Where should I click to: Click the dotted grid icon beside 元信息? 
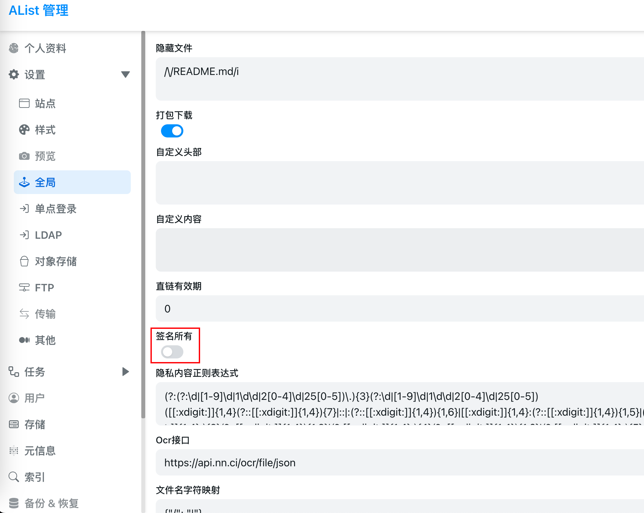14,451
